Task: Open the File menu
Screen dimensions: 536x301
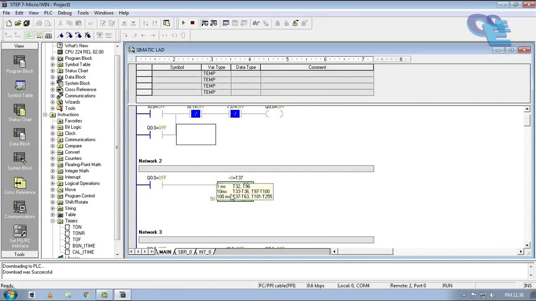Action: (7, 13)
